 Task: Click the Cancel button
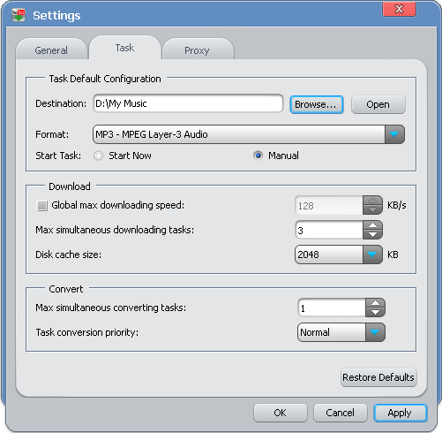341,413
